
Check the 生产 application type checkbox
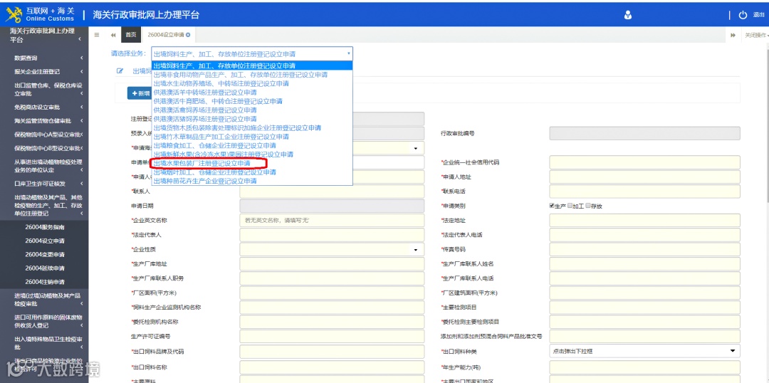[x=552, y=206]
